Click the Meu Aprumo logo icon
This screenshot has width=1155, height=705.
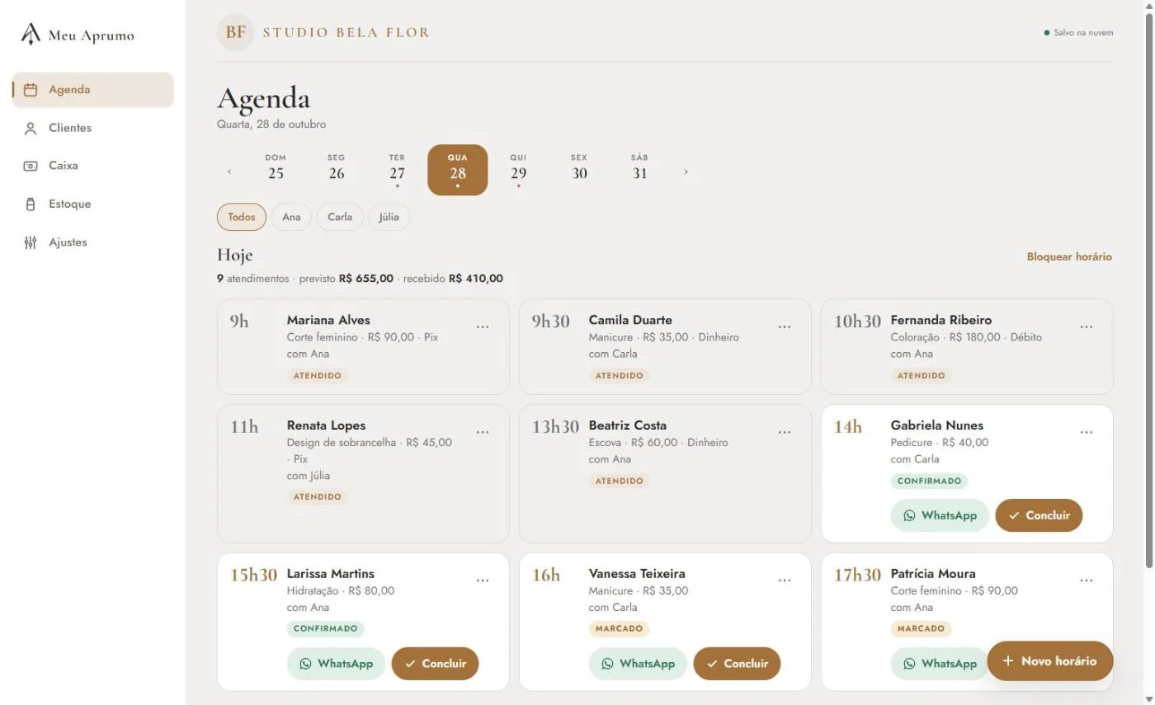click(x=31, y=34)
